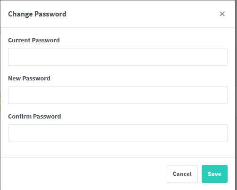Focus the Current Password input field

(118, 57)
